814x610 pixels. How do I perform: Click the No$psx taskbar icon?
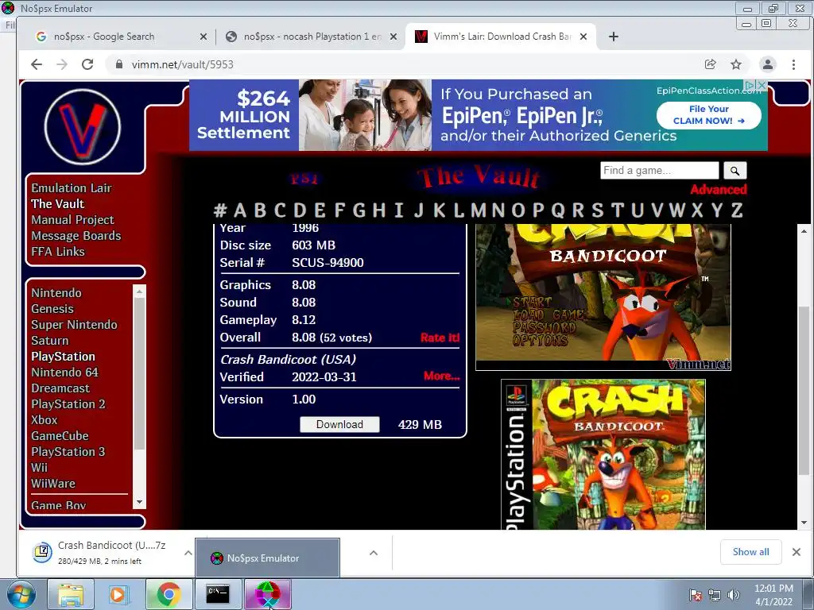tap(267, 594)
